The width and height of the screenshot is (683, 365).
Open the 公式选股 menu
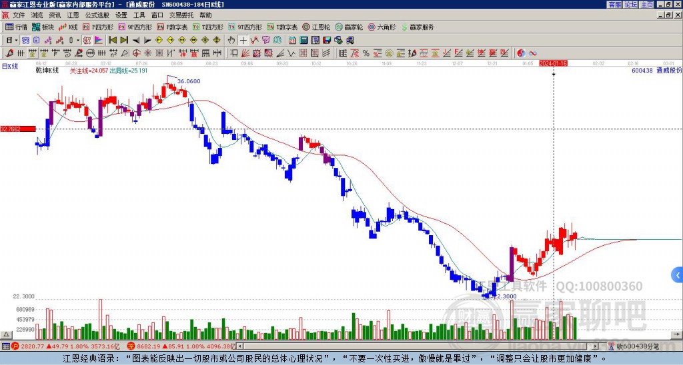click(97, 15)
